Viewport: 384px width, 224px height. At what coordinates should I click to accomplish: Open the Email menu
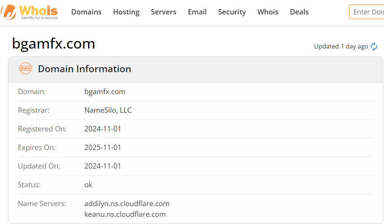[197, 12]
